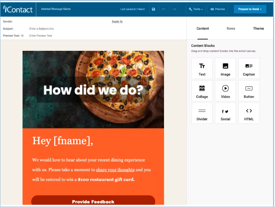Click the iContact logo
Screen dimensions: 275x207
point(18,9)
